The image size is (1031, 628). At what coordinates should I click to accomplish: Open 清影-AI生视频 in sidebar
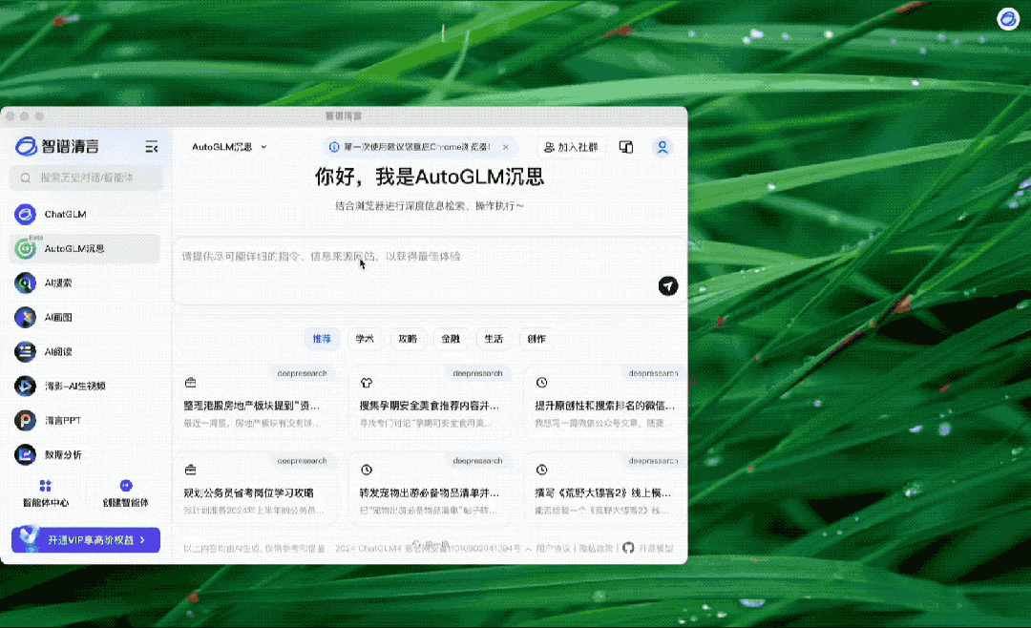(x=86, y=386)
